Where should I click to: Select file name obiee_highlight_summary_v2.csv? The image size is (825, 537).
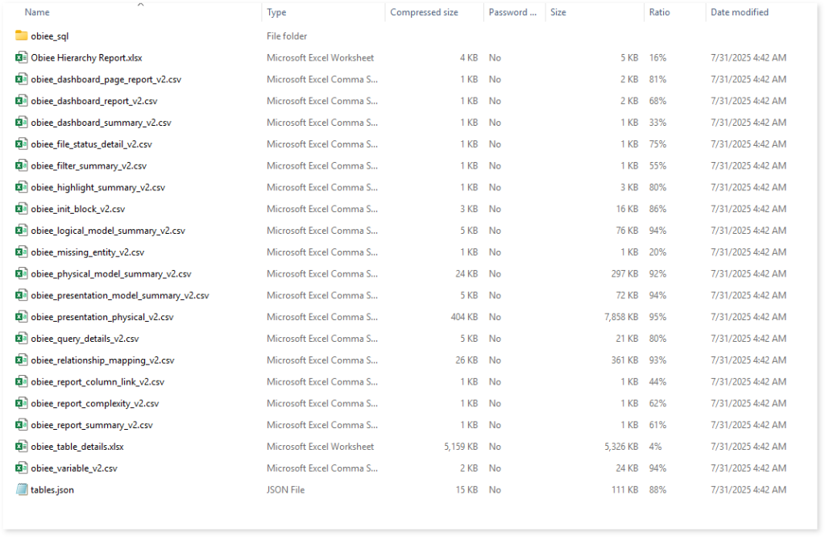pyautogui.click(x=97, y=187)
